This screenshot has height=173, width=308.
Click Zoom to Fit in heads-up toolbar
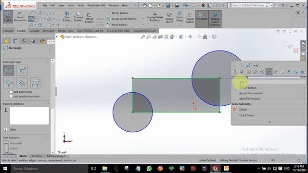coord(143,37)
